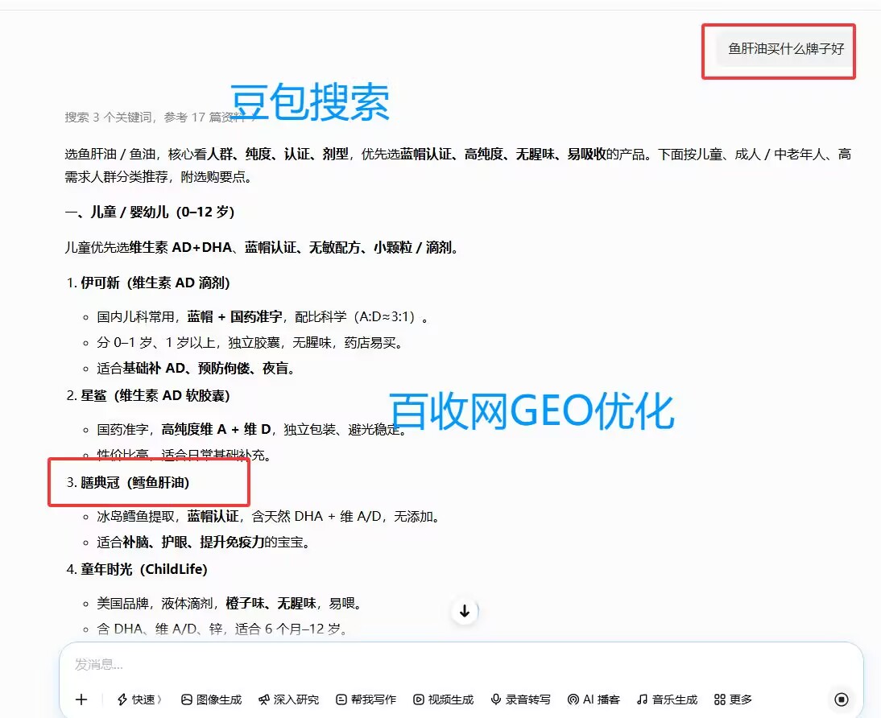Click the line 适合补脑、护眼、提升免疫力的宝宝
Screen dimensions: 881x718
(x=204, y=543)
